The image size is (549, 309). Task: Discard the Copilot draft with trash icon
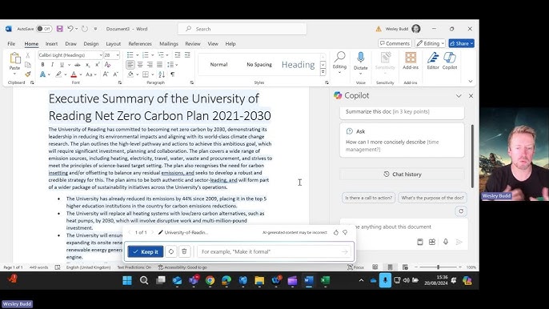point(184,251)
